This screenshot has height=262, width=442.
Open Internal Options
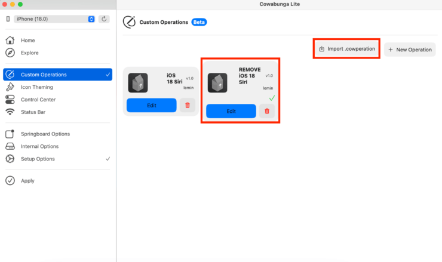[57, 146]
